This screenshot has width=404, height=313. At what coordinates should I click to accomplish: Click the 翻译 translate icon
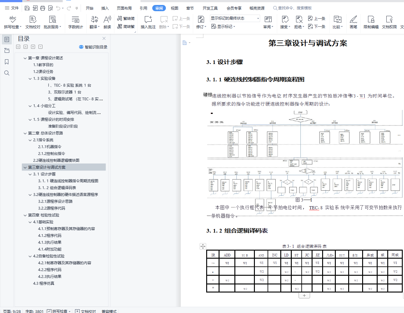pos(95,20)
